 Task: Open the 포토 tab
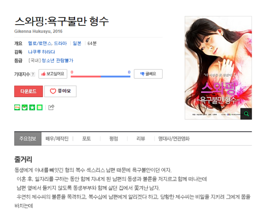(x=86, y=139)
